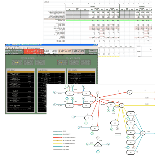Viewport: 155px width, 155px height.
Task: Click the green Minimized Cost row cell
Action: 109,20
